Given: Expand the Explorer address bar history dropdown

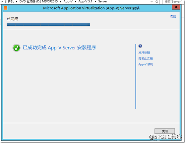Looking at the screenshot, I should (x=152, y=2).
